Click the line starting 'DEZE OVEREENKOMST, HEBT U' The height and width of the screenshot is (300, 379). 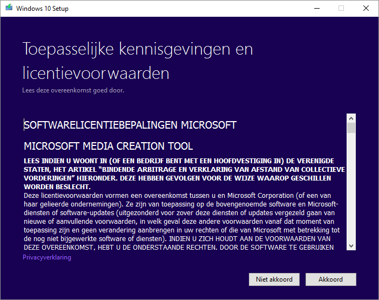[179, 247]
